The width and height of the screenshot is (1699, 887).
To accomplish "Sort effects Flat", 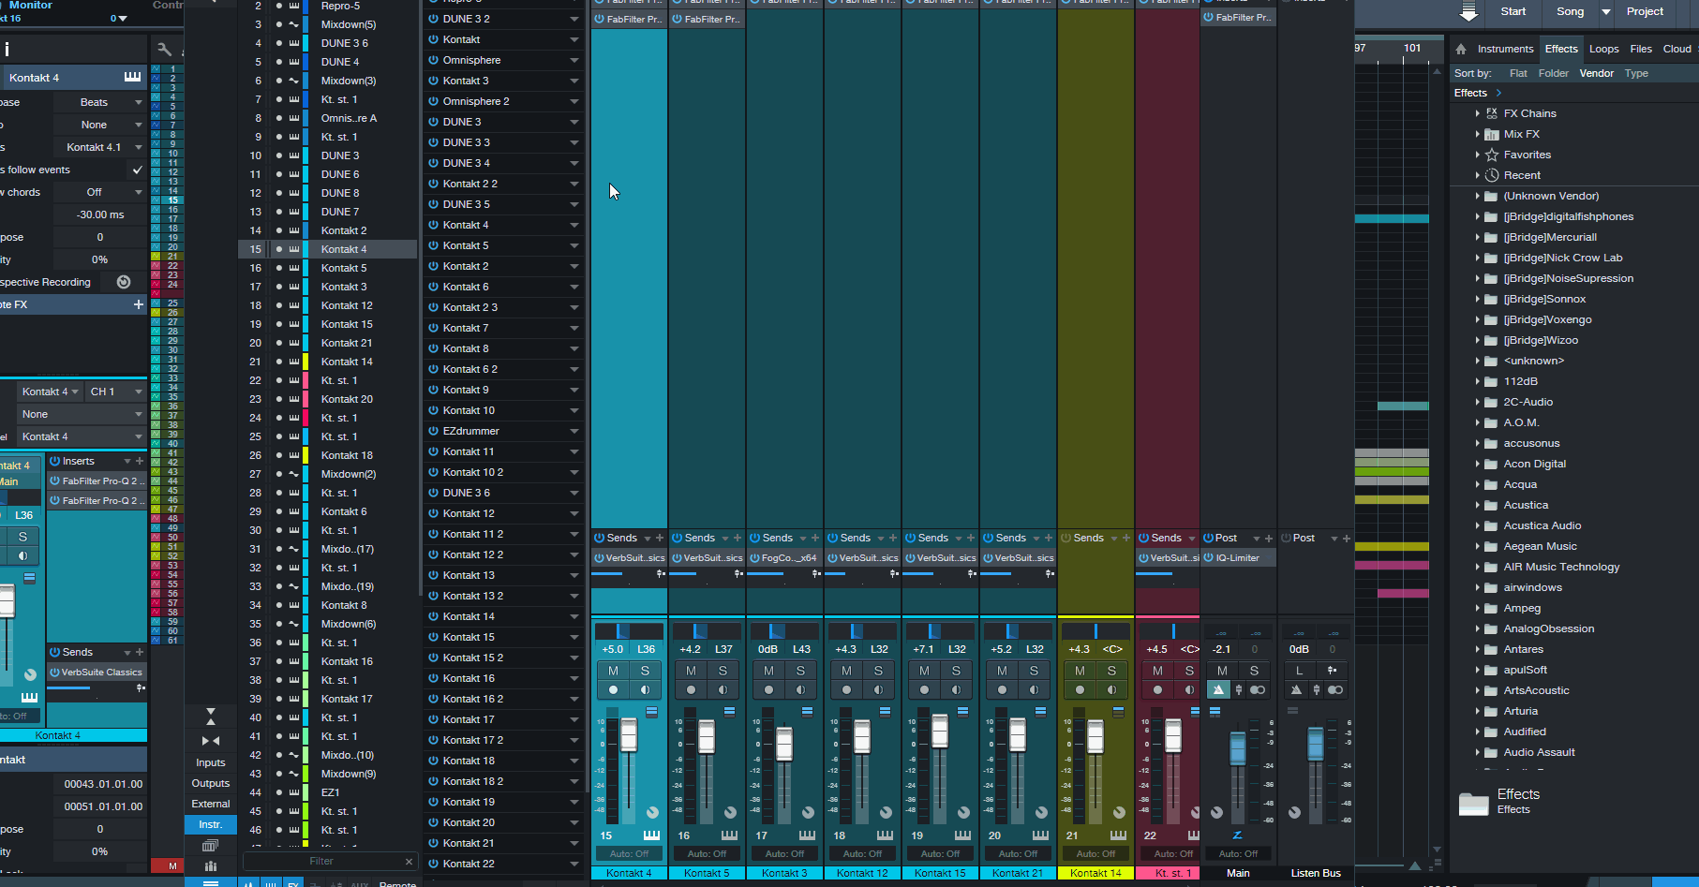I will coord(1518,73).
